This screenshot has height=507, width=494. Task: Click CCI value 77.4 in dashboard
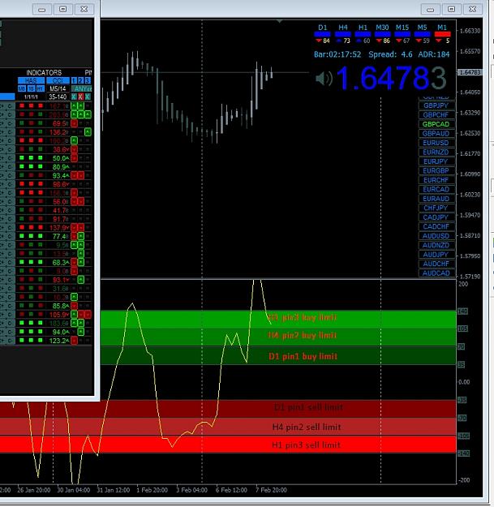click(60, 237)
